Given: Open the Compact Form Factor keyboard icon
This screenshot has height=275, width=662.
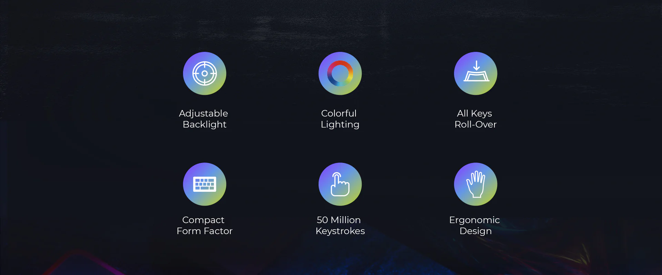Looking at the screenshot, I should click(x=204, y=184).
